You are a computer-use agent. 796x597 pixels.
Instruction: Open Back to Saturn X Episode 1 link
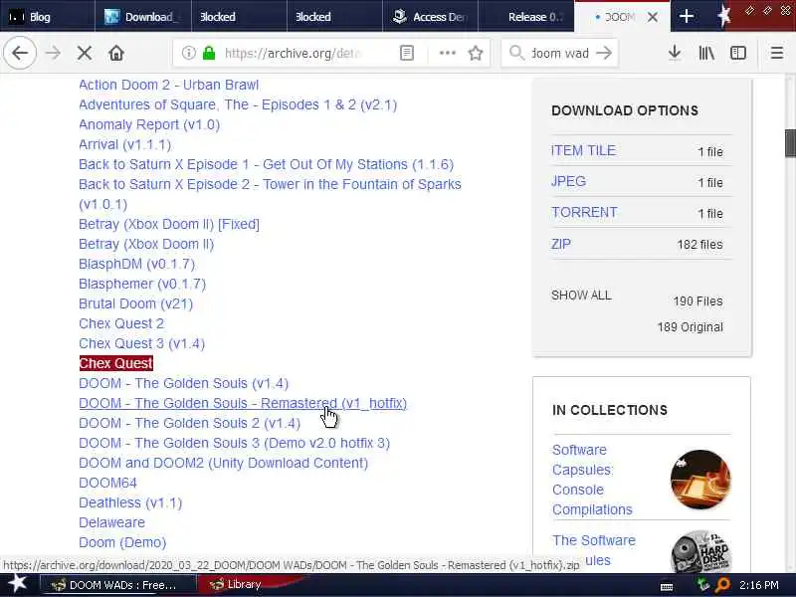coord(266,164)
